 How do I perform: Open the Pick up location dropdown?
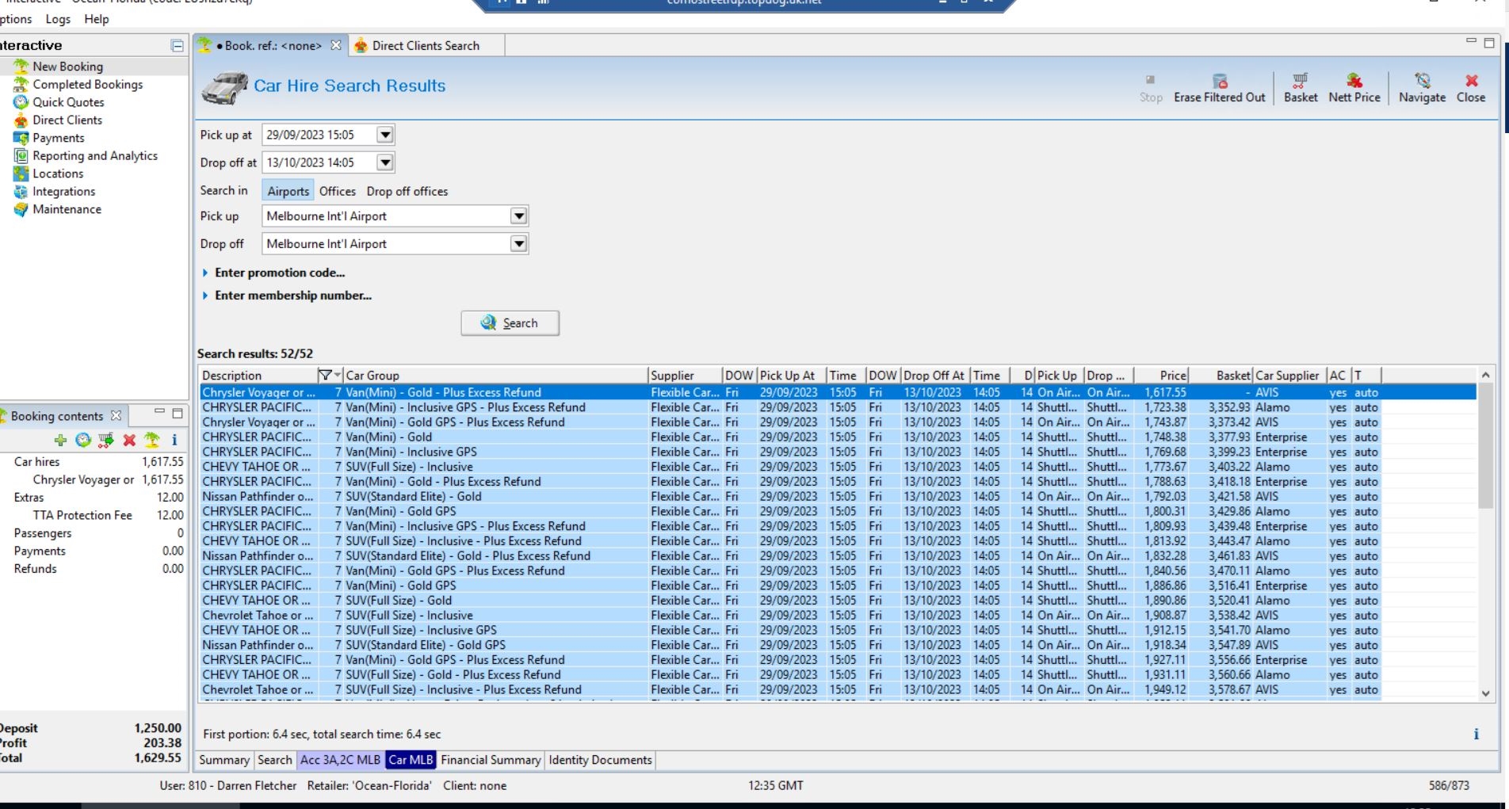pos(518,216)
